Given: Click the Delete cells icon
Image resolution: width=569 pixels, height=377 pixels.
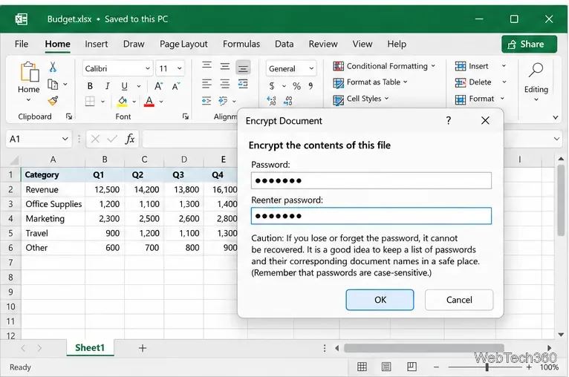Looking at the screenshot, I should (x=461, y=82).
